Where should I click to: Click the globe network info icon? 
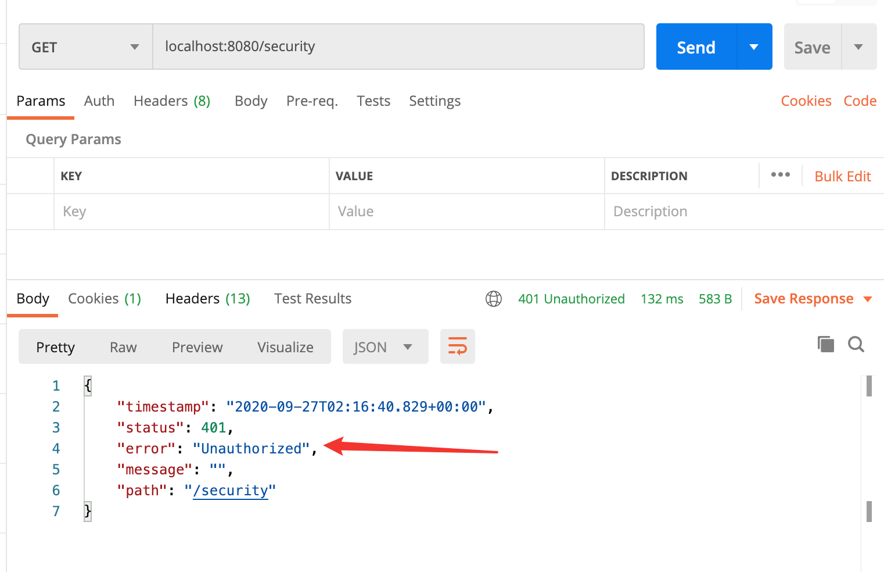point(493,299)
